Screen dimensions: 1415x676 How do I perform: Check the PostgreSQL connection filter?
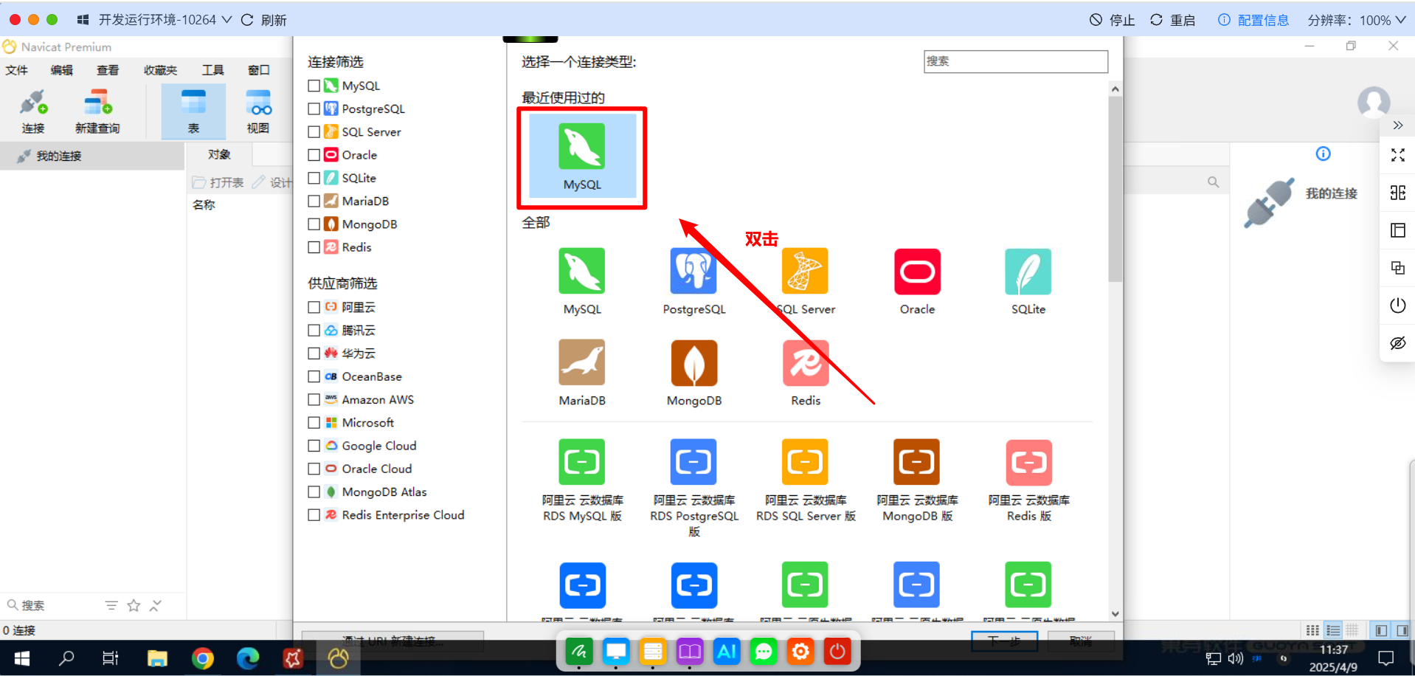point(314,108)
